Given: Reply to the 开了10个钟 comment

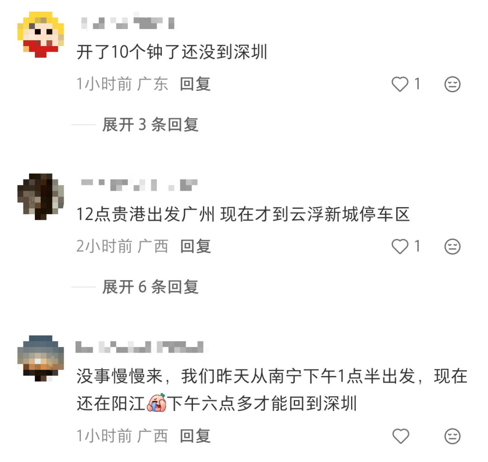Looking at the screenshot, I should coord(195,84).
